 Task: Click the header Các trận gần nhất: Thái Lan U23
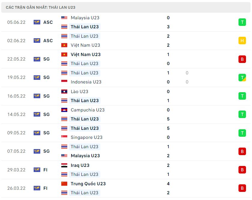coord(41,8)
